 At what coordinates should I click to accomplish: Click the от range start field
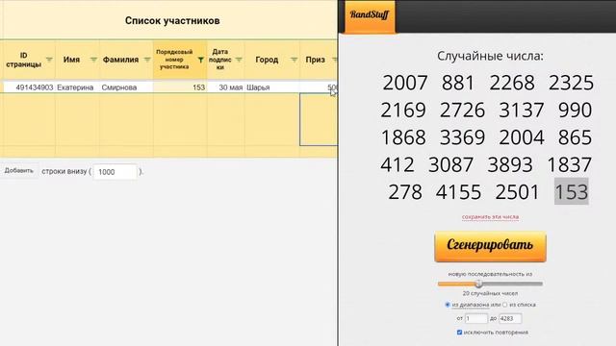[476, 318]
